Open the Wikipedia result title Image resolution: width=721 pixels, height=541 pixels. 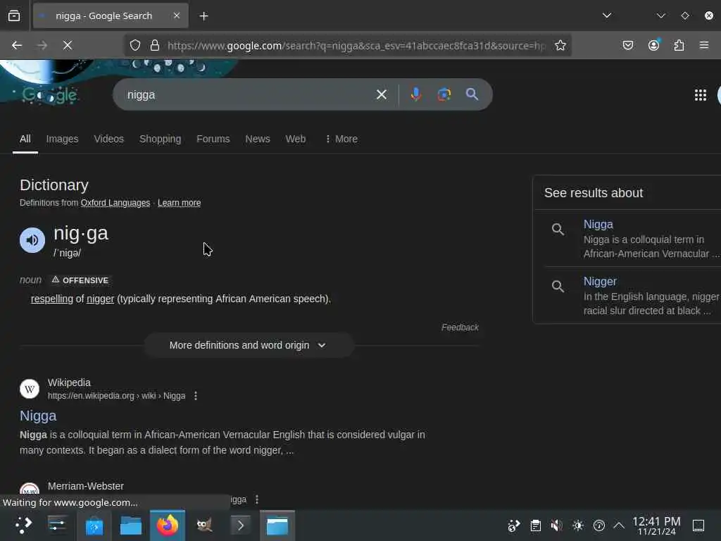[38, 416]
